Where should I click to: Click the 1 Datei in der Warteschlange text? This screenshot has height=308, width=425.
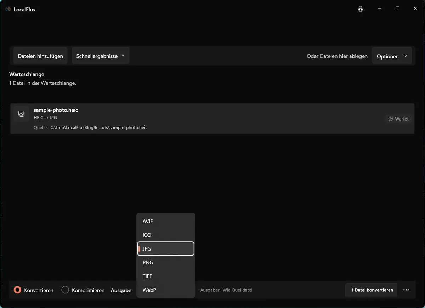click(x=42, y=83)
